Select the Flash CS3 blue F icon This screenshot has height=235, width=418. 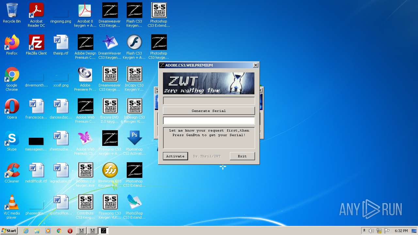point(134,47)
